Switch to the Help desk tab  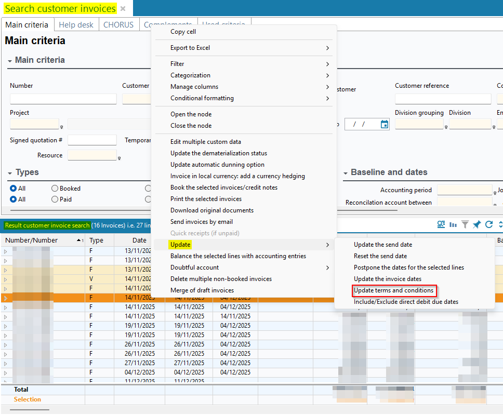(x=76, y=25)
